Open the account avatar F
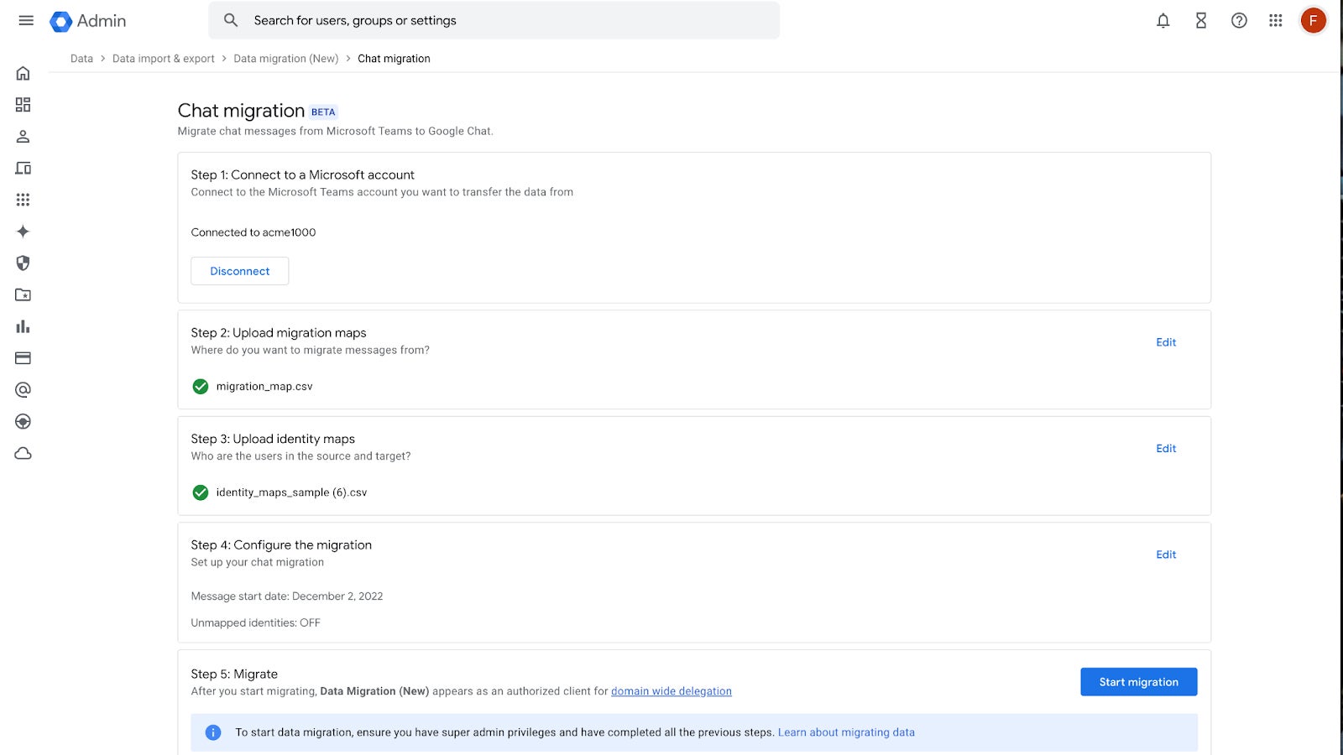Screen dimensions: 1343x755 (1314, 20)
